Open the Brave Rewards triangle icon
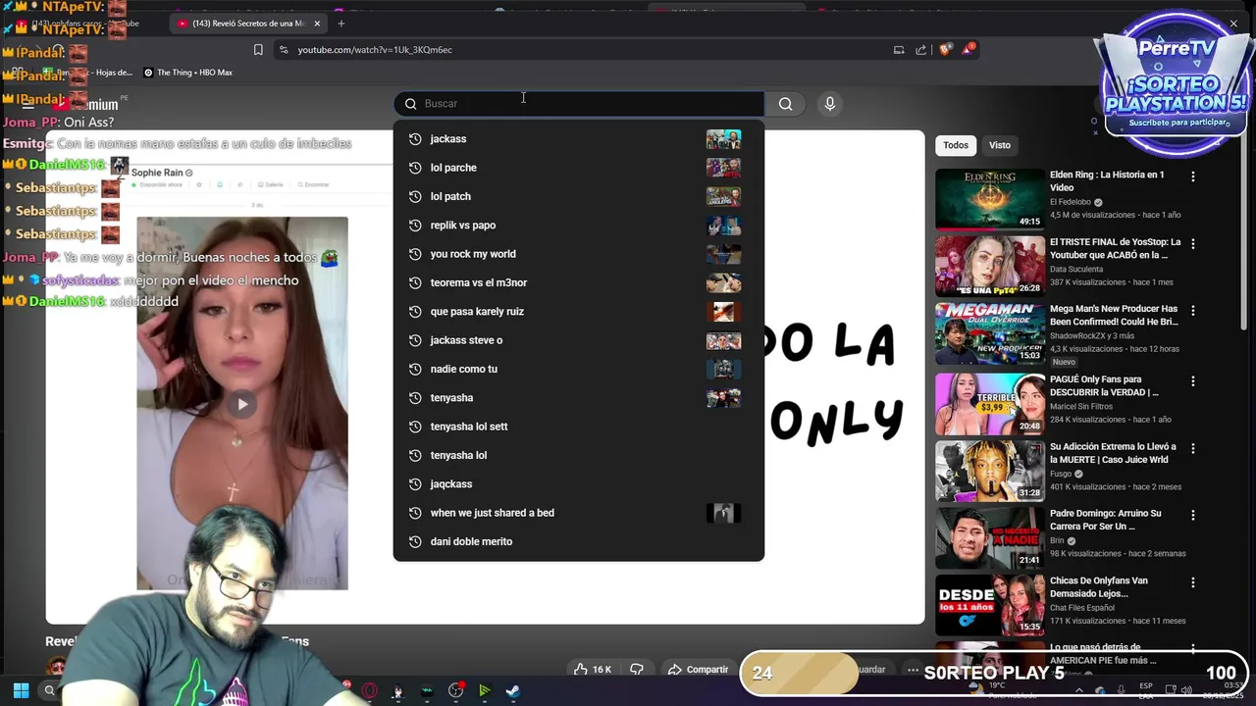 pyautogui.click(x=968, y=49)
